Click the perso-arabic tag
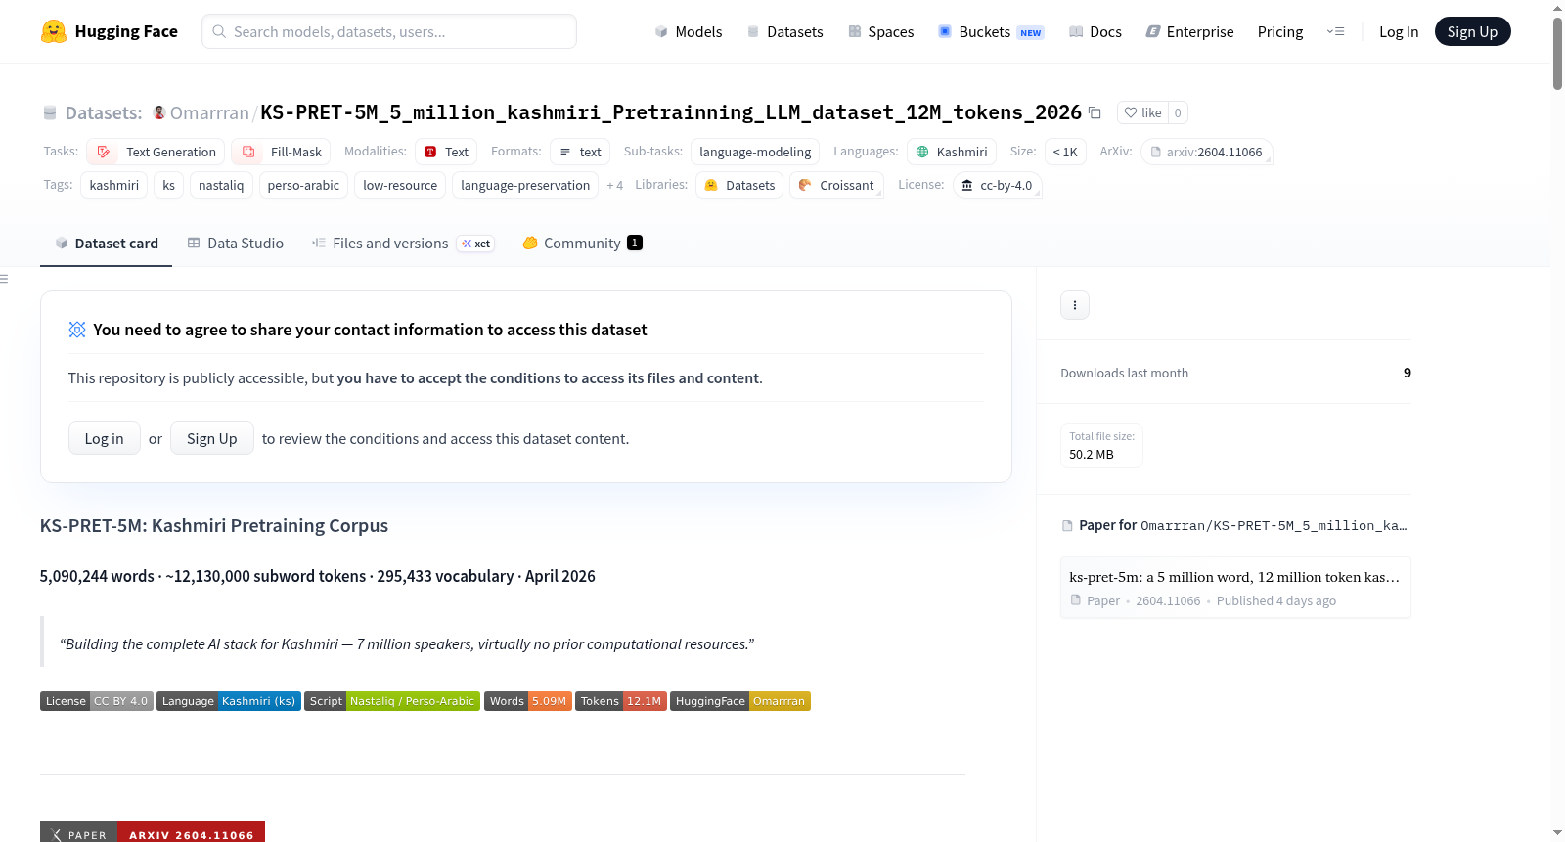This screenshot has width=1565, height=842. [x=303, y=185]
